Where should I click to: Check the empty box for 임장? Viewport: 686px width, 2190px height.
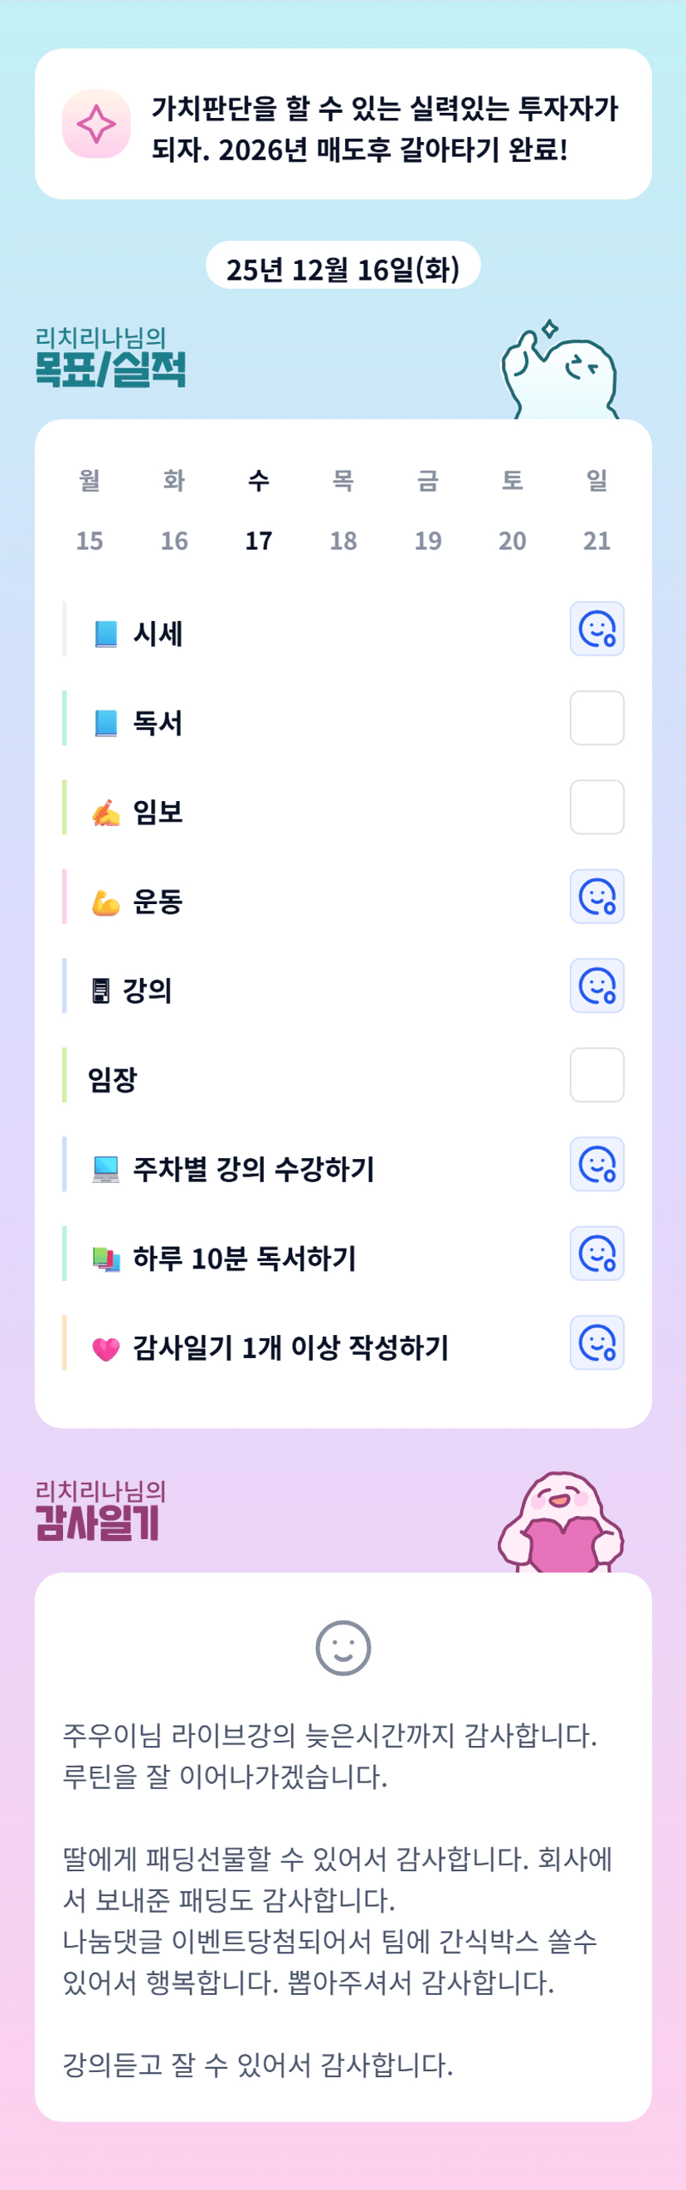(x=597, y=1075)
